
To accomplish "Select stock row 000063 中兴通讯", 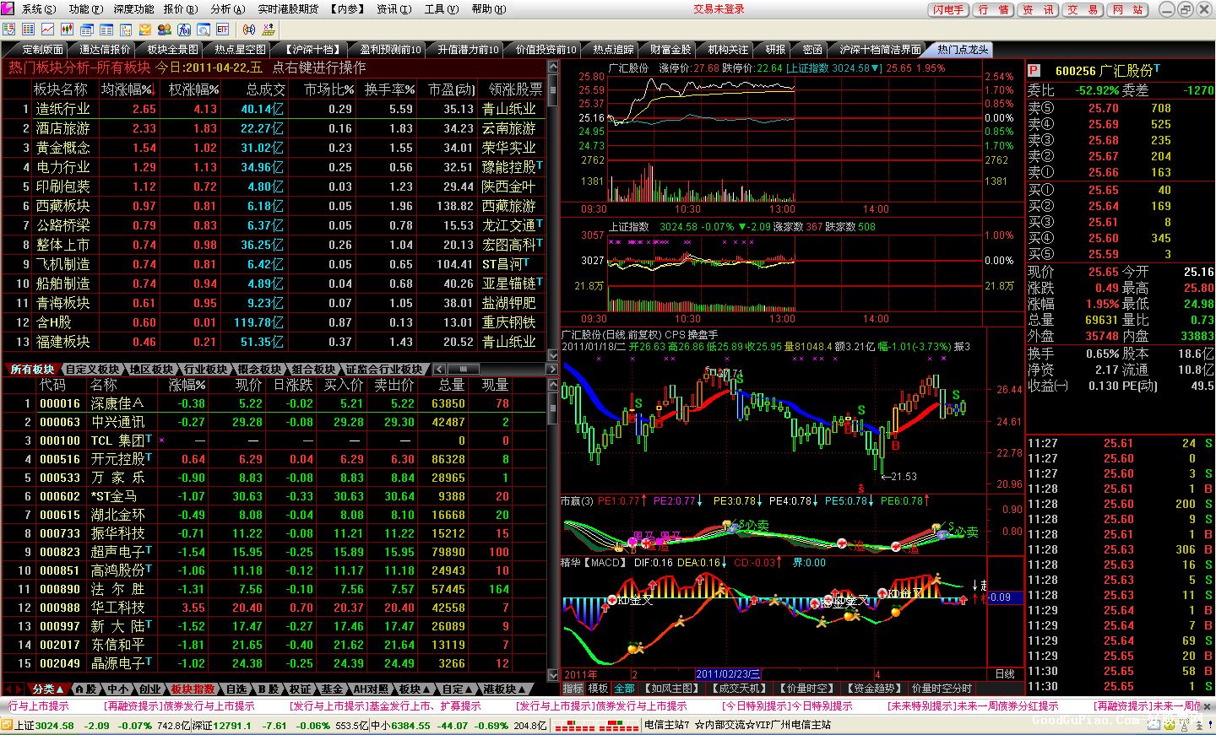I will coord(273,422).
